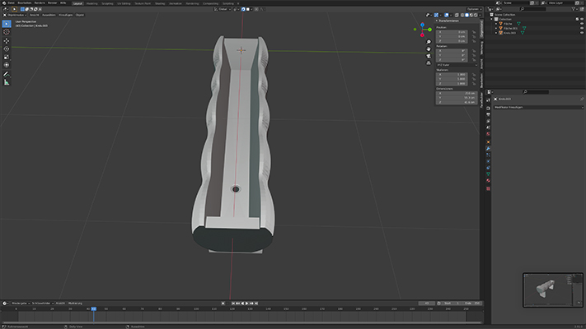586x329 pixels.
Task: Click the current frame marker on timeline
Action: (93, 308)
